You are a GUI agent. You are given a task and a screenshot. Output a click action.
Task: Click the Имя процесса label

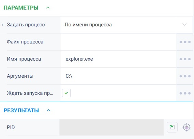point(24,59)
